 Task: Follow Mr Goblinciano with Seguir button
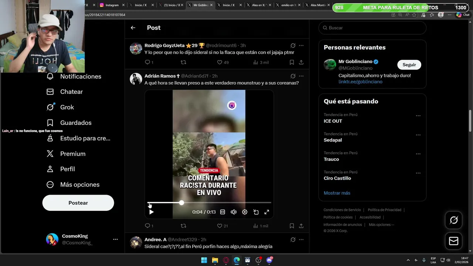pyautogui.click(x=409, y=65)
